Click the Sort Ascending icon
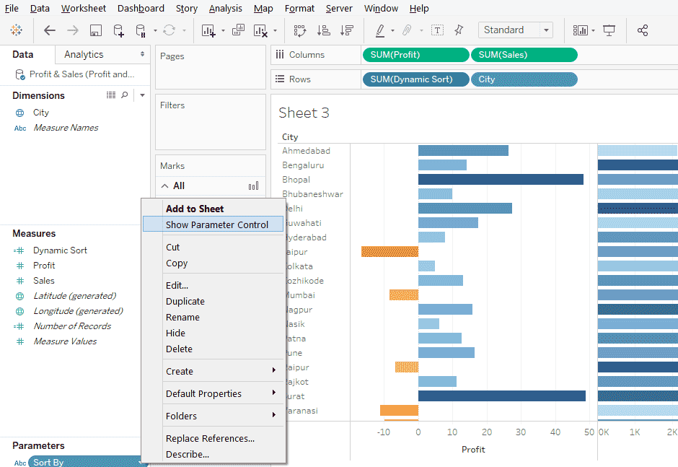678x467 pixels. (x=323, y=30)
